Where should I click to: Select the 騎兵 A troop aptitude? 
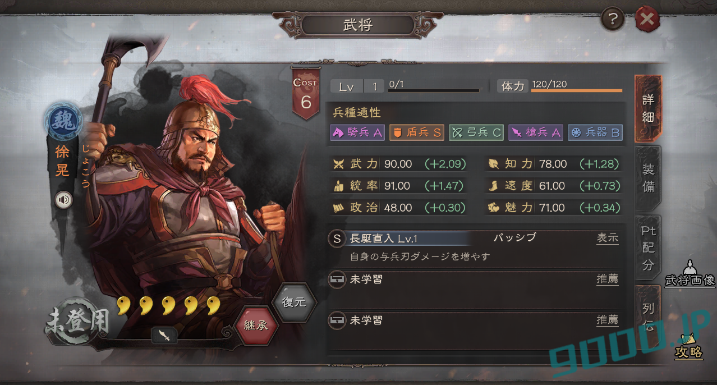(x=357, y=132)
